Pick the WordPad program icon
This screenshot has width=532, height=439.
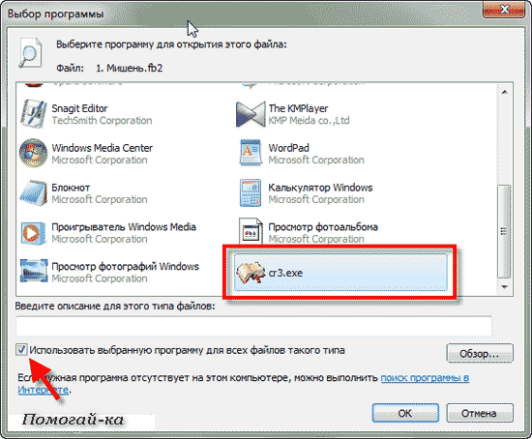[x=251, y=153]
